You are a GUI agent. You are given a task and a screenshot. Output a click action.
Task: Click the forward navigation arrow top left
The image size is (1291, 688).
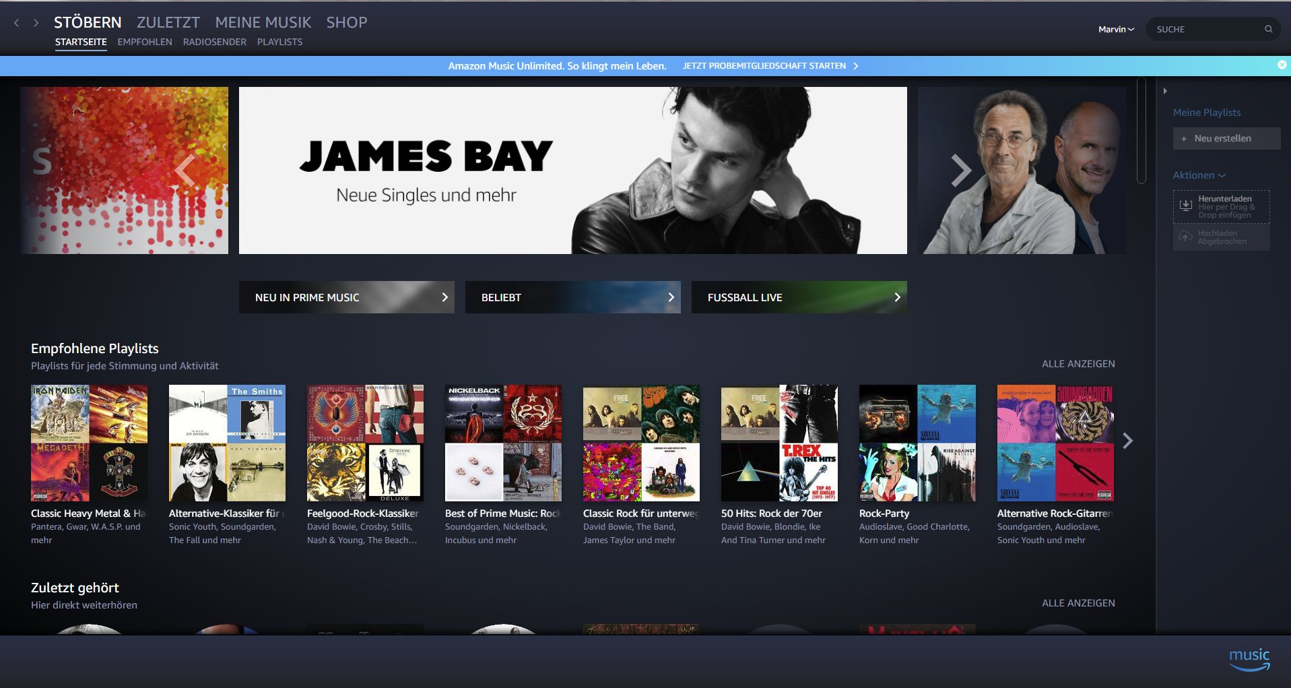(35, 22)
